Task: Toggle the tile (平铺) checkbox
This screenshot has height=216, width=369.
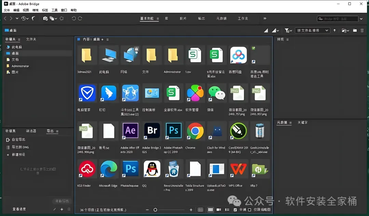Action: coord(235,210)
